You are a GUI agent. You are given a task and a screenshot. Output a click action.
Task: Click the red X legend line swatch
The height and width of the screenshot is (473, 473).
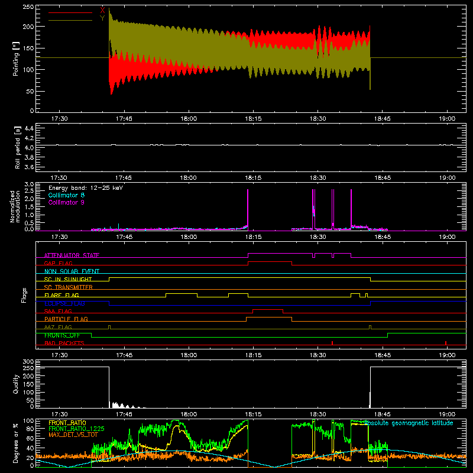(x=70, y=12)
